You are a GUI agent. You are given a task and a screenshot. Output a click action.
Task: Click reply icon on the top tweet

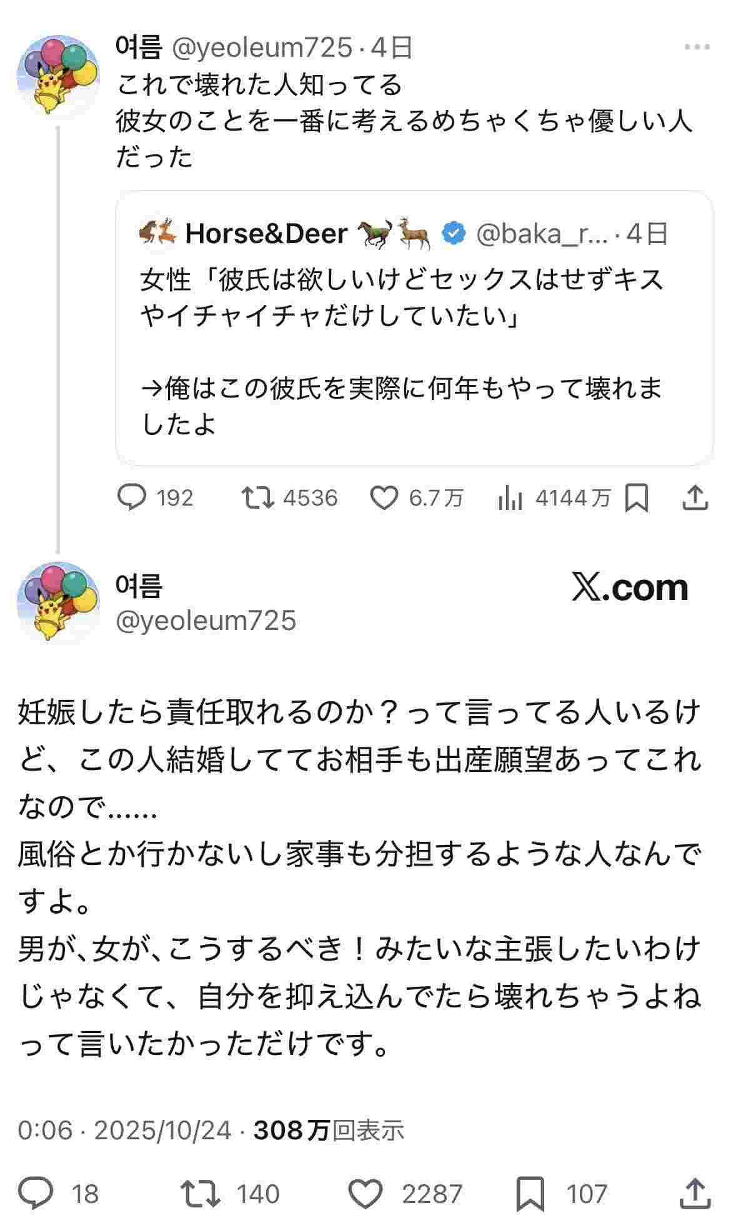[132, 498]
